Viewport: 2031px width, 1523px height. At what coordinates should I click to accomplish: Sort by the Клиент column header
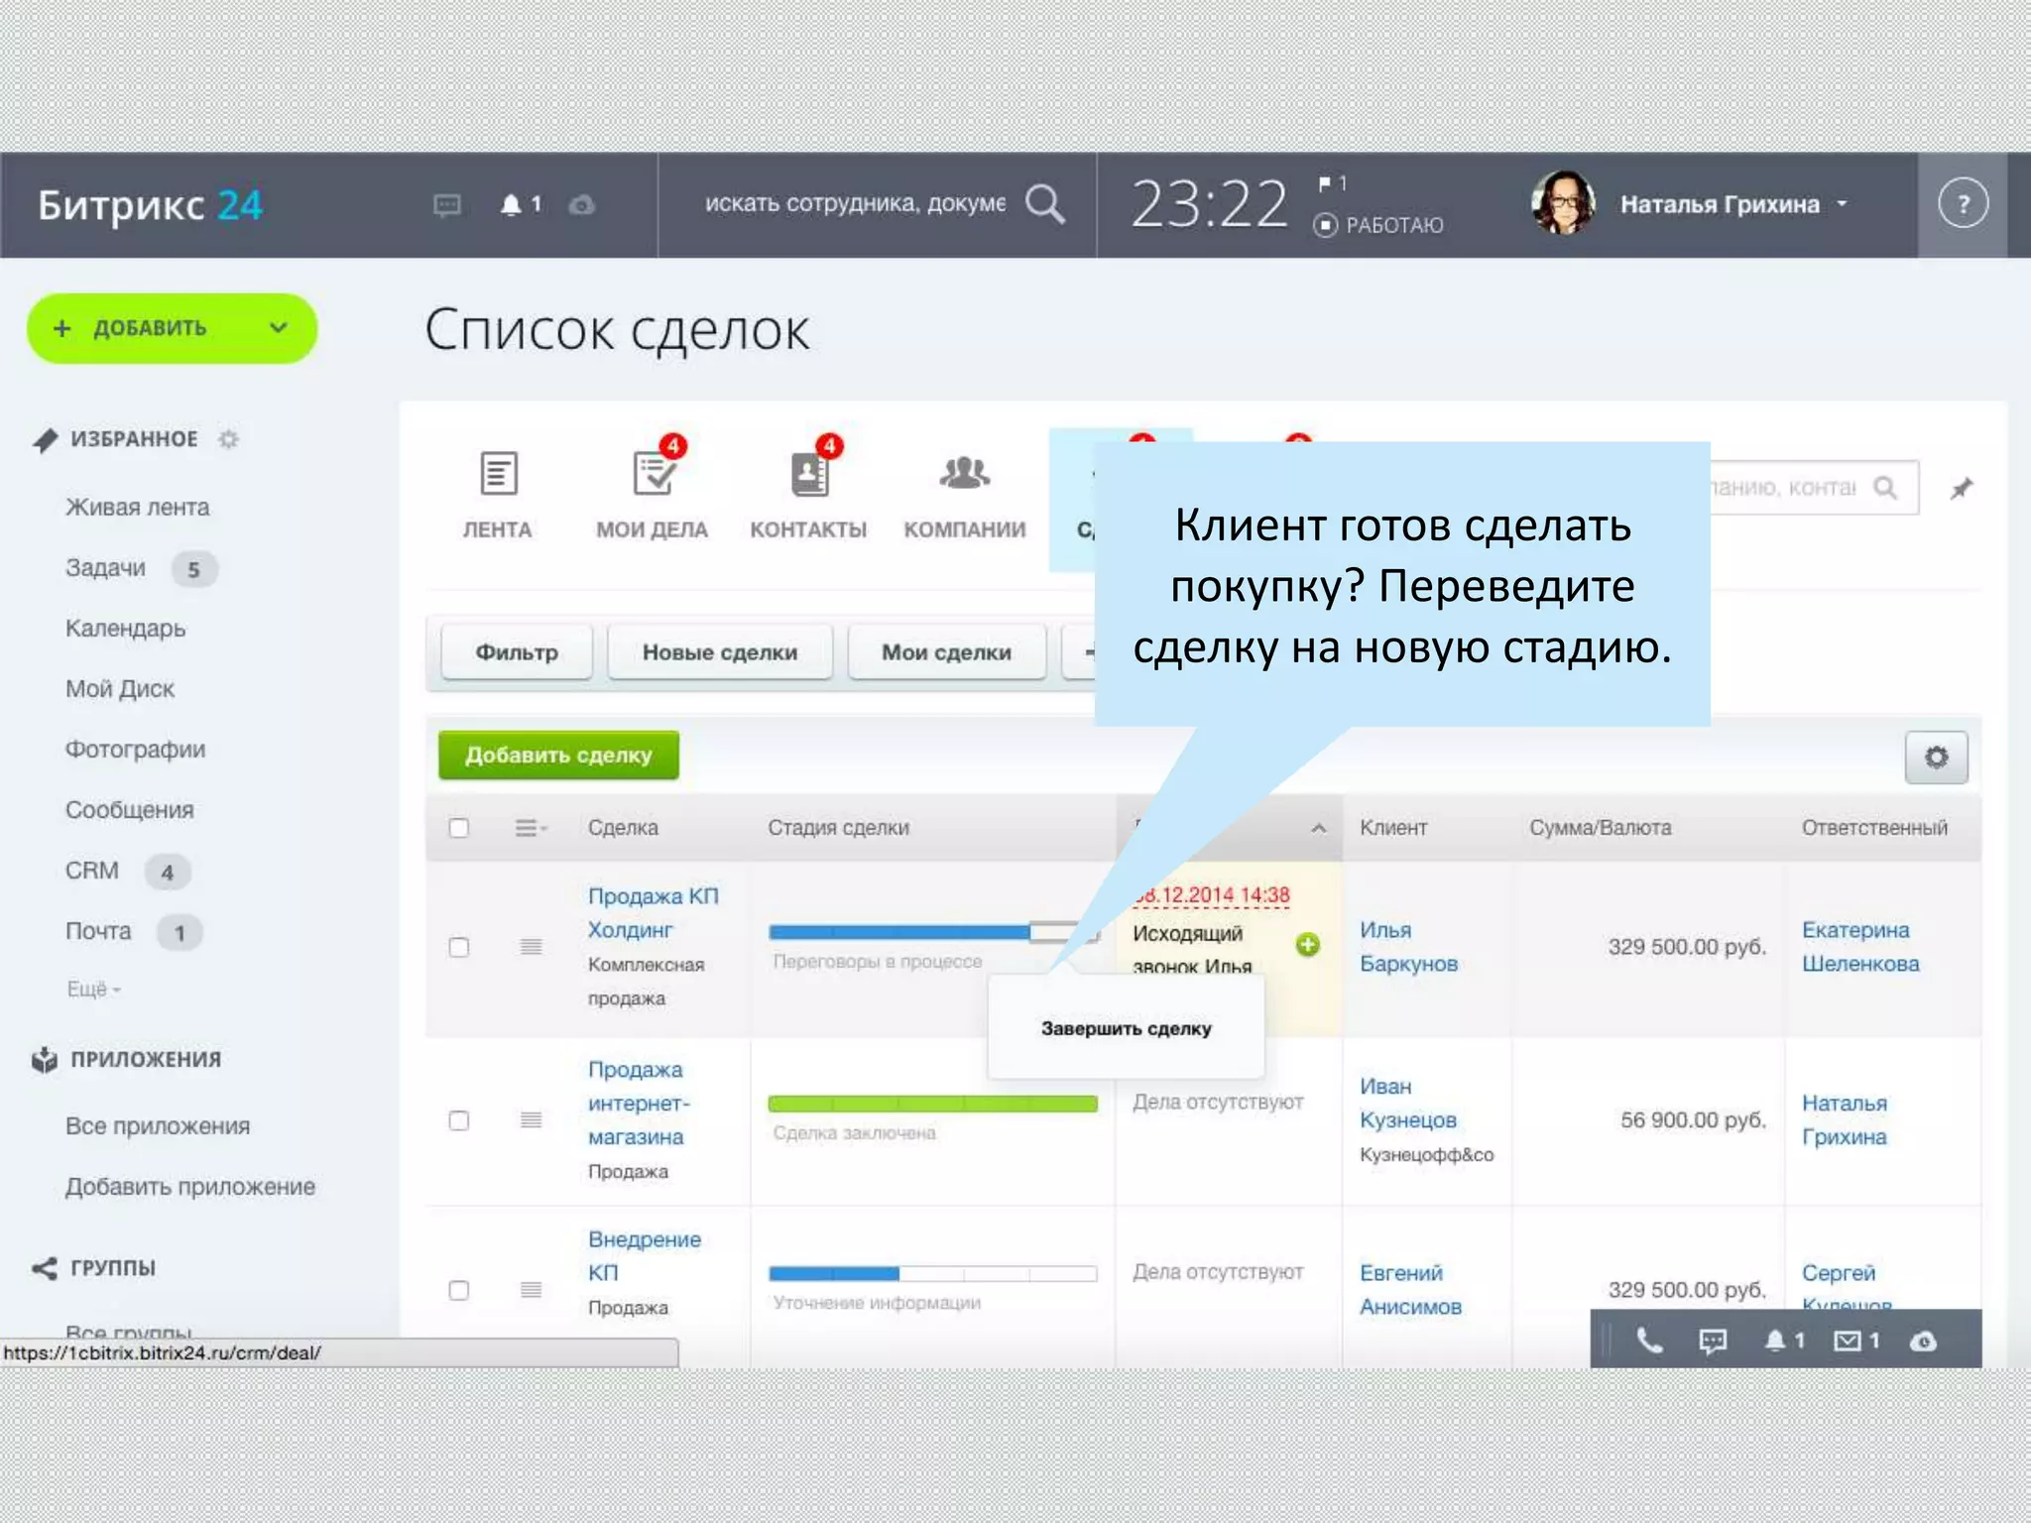(x=1393, y=828)
